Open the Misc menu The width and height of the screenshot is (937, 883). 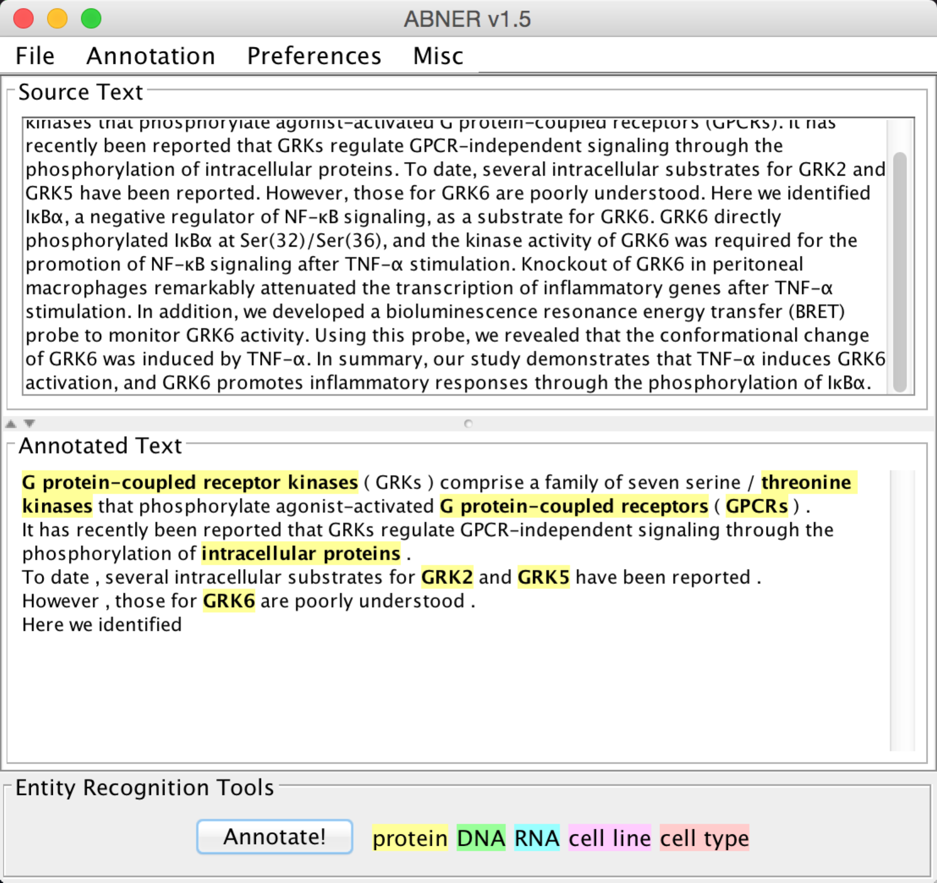point(438,56)
